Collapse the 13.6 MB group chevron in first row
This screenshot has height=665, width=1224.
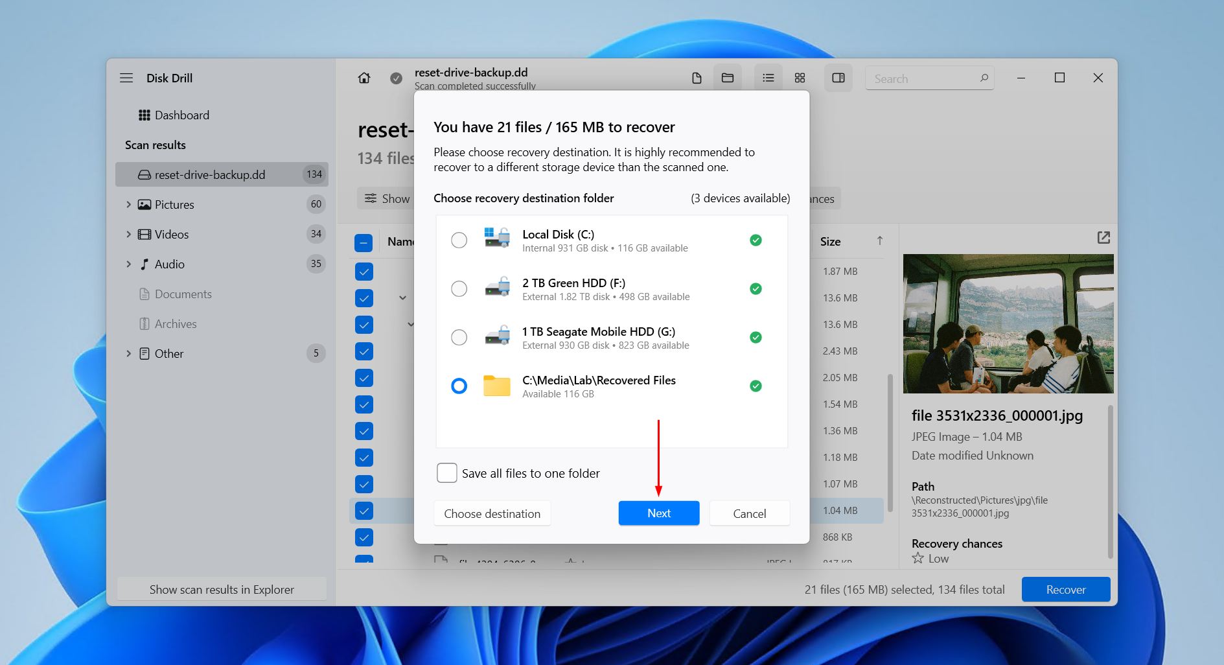point(402,298)
